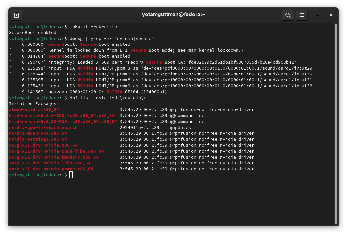Minimize the terminal window
The width and height of the screenshot is (347, 235).
point(318,15)
